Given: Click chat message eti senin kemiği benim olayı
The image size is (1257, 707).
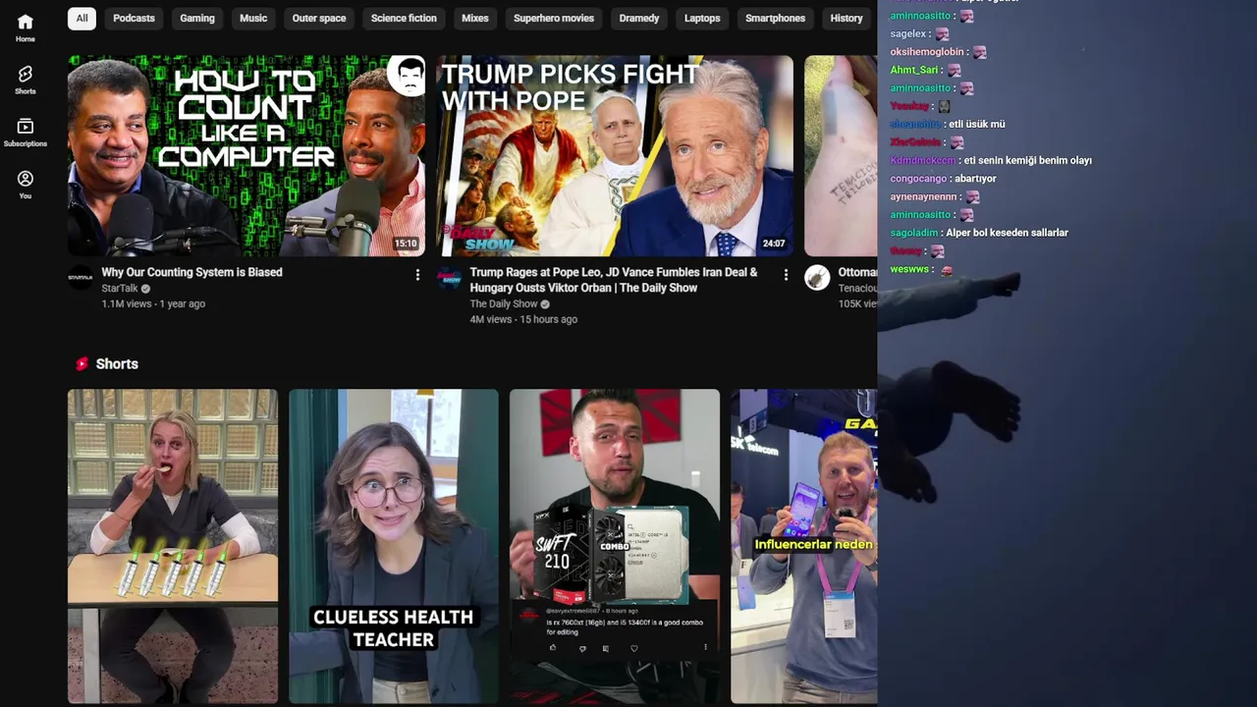Looking at the screenshot, I should point(1027,160).
